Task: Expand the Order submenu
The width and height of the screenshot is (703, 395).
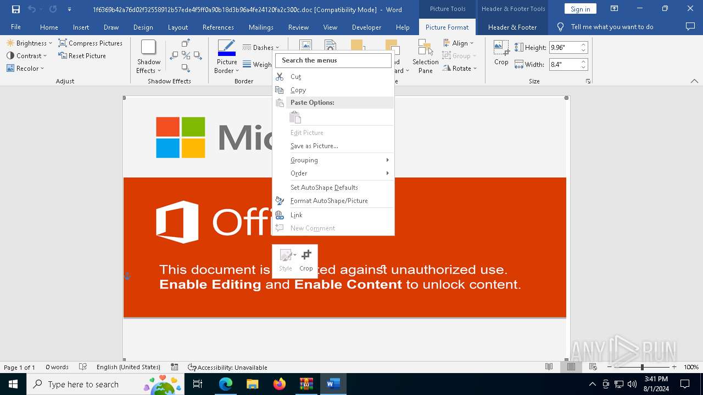Action: (334, 173)
